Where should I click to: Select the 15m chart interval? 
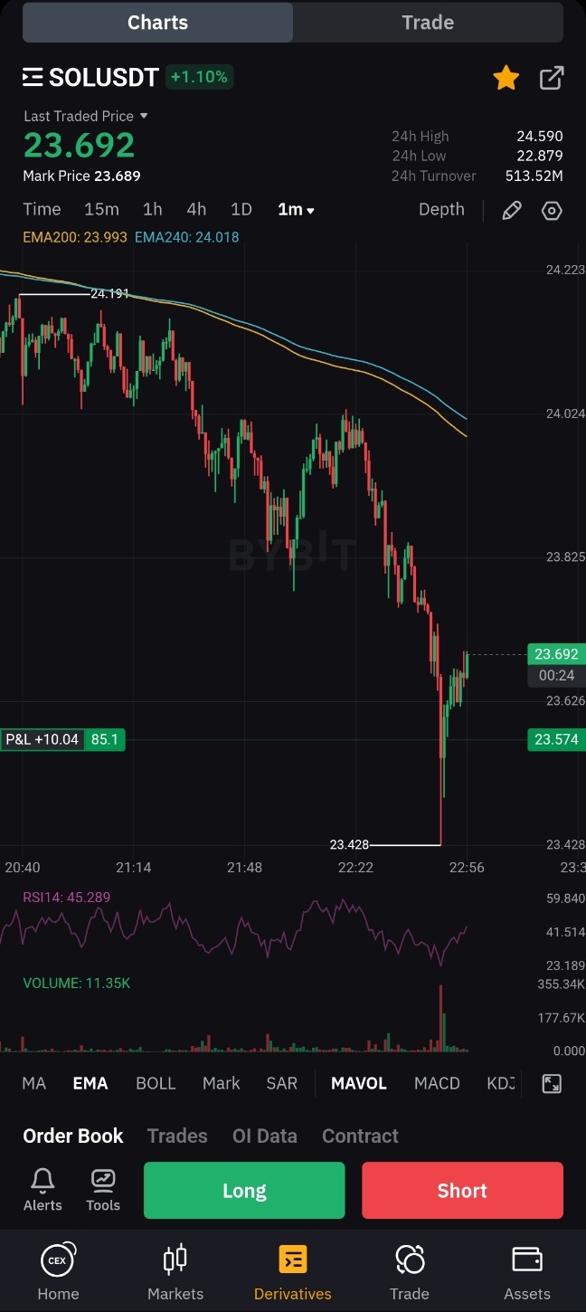[101, 209]
